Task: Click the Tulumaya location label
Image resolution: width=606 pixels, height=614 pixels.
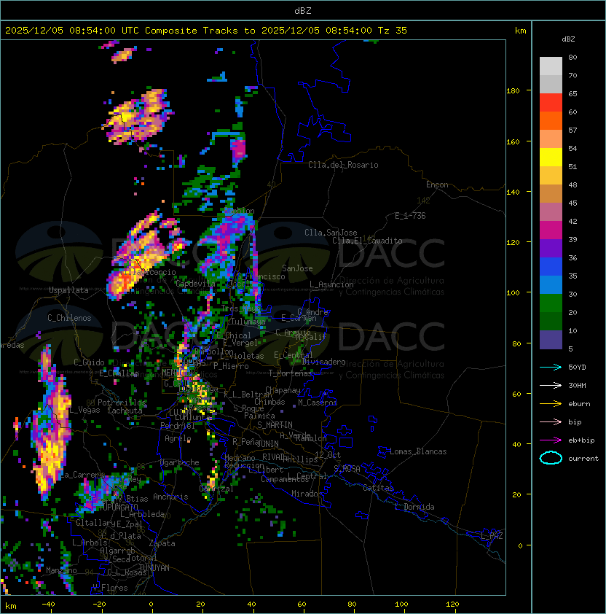Action: (248, 322)
